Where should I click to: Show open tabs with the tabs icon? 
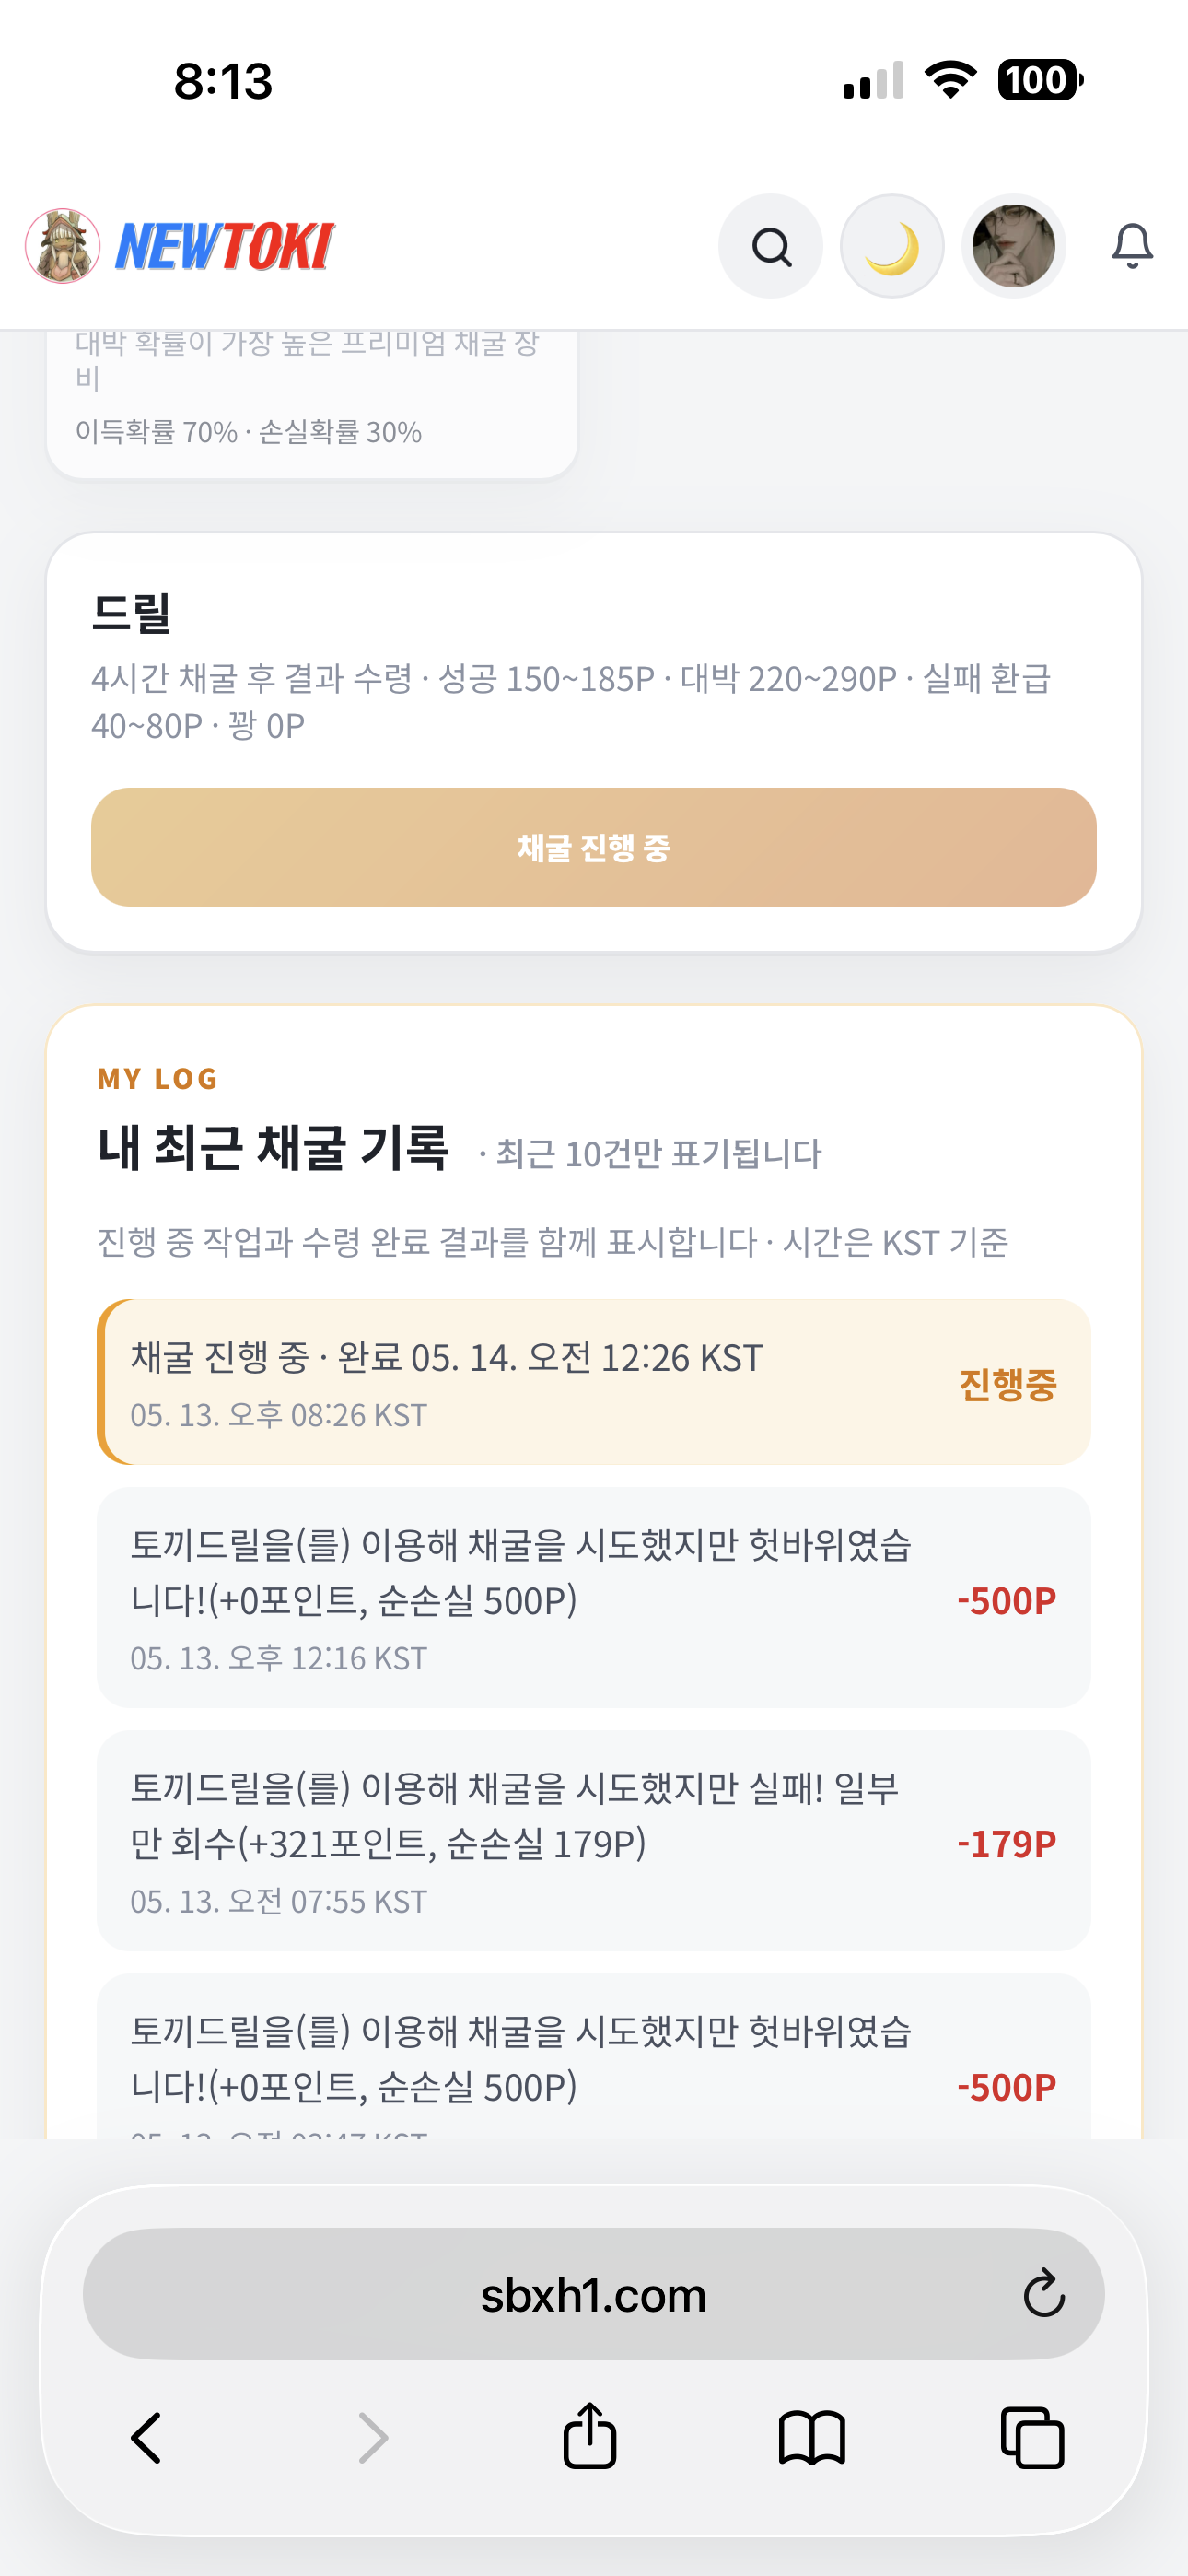pyautogui.click(x=1032, y=2438)
